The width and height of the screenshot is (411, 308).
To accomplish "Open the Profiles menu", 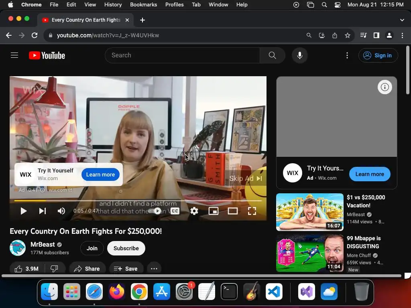I will click(x=174, y=5).
